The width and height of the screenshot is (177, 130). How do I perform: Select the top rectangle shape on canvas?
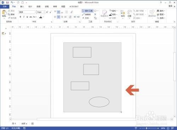tap(82, 52)
